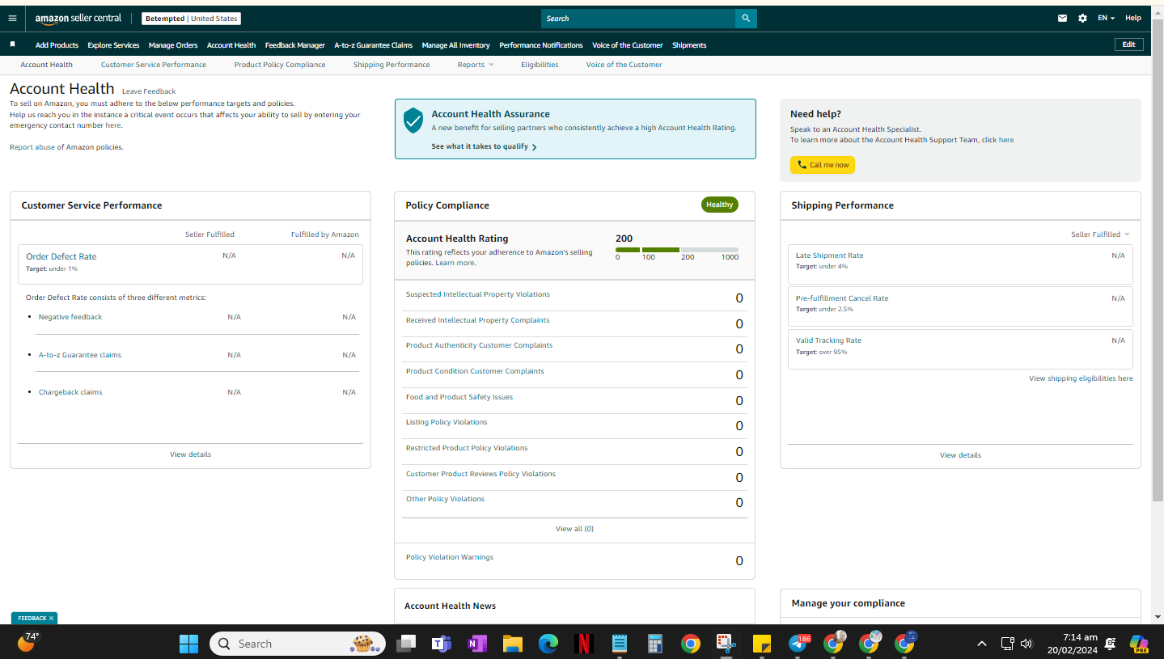Switch to Customer Service Performance tab
1164x659 pixels.
pyautogui.click(x=154, y=65)
